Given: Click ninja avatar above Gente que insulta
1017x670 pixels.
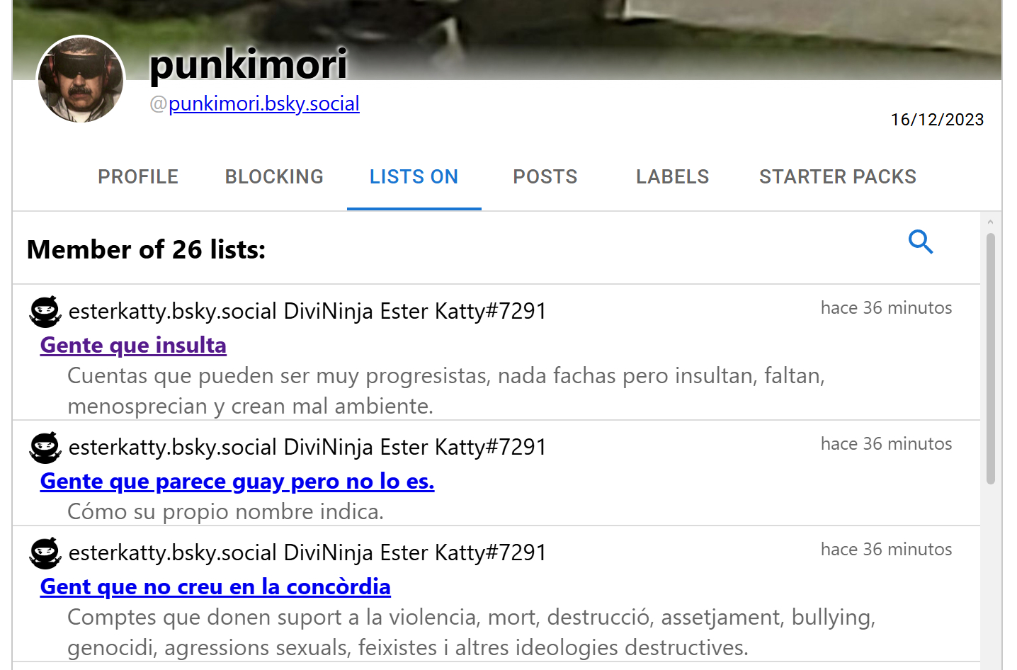Looking at the screenshot, I should click(45, 312).
